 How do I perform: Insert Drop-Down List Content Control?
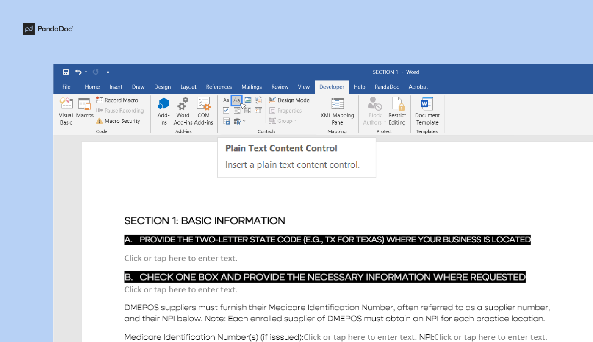pyautogui.click(x=248, y=111)
